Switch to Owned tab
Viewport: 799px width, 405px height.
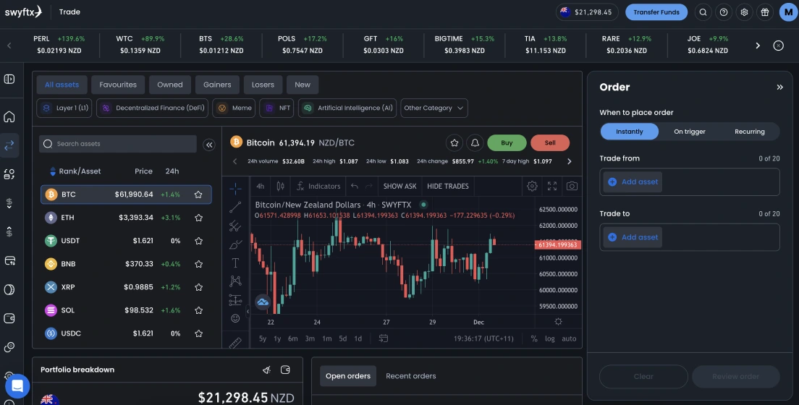169,85
